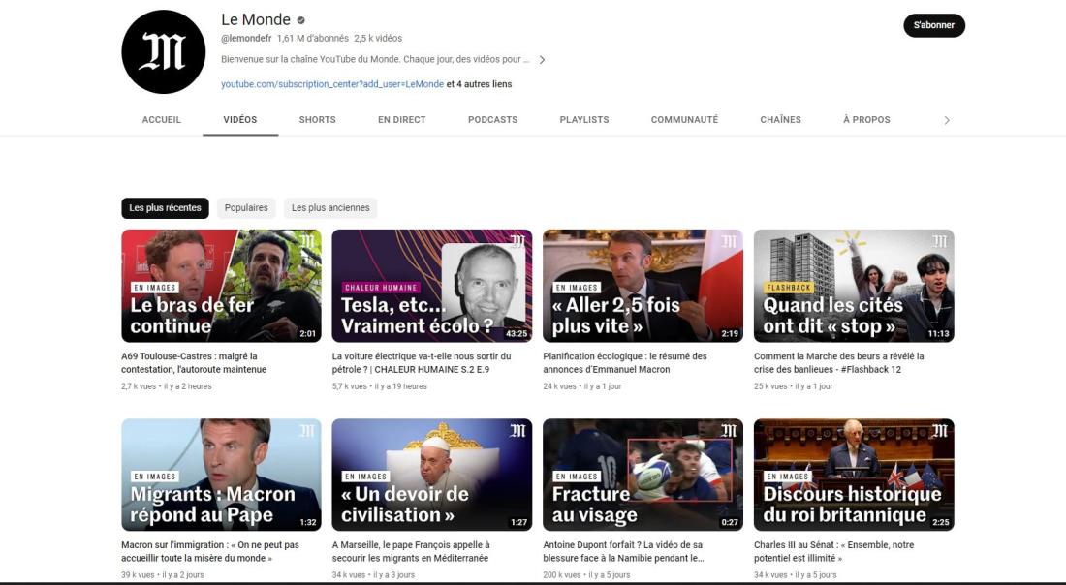This screenshot has width=1066, height=585.
Task: Click the title 'A Marseille, le pape François appelle'
Action: click(411, 552)
